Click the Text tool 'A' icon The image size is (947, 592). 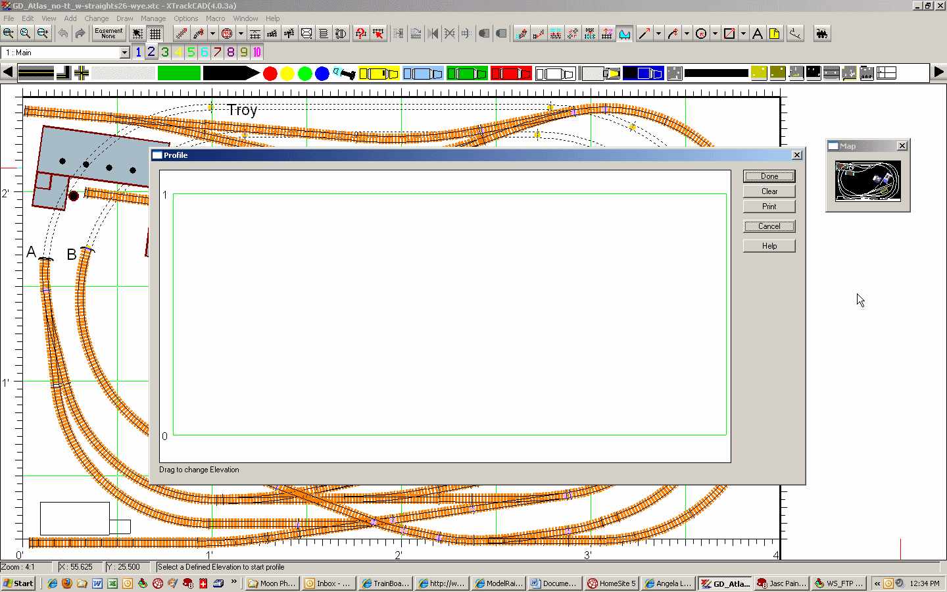click(x=758, y=34)
